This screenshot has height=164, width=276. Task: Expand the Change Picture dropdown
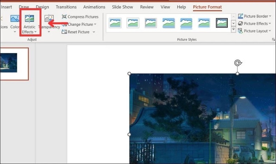click(95, 24)
